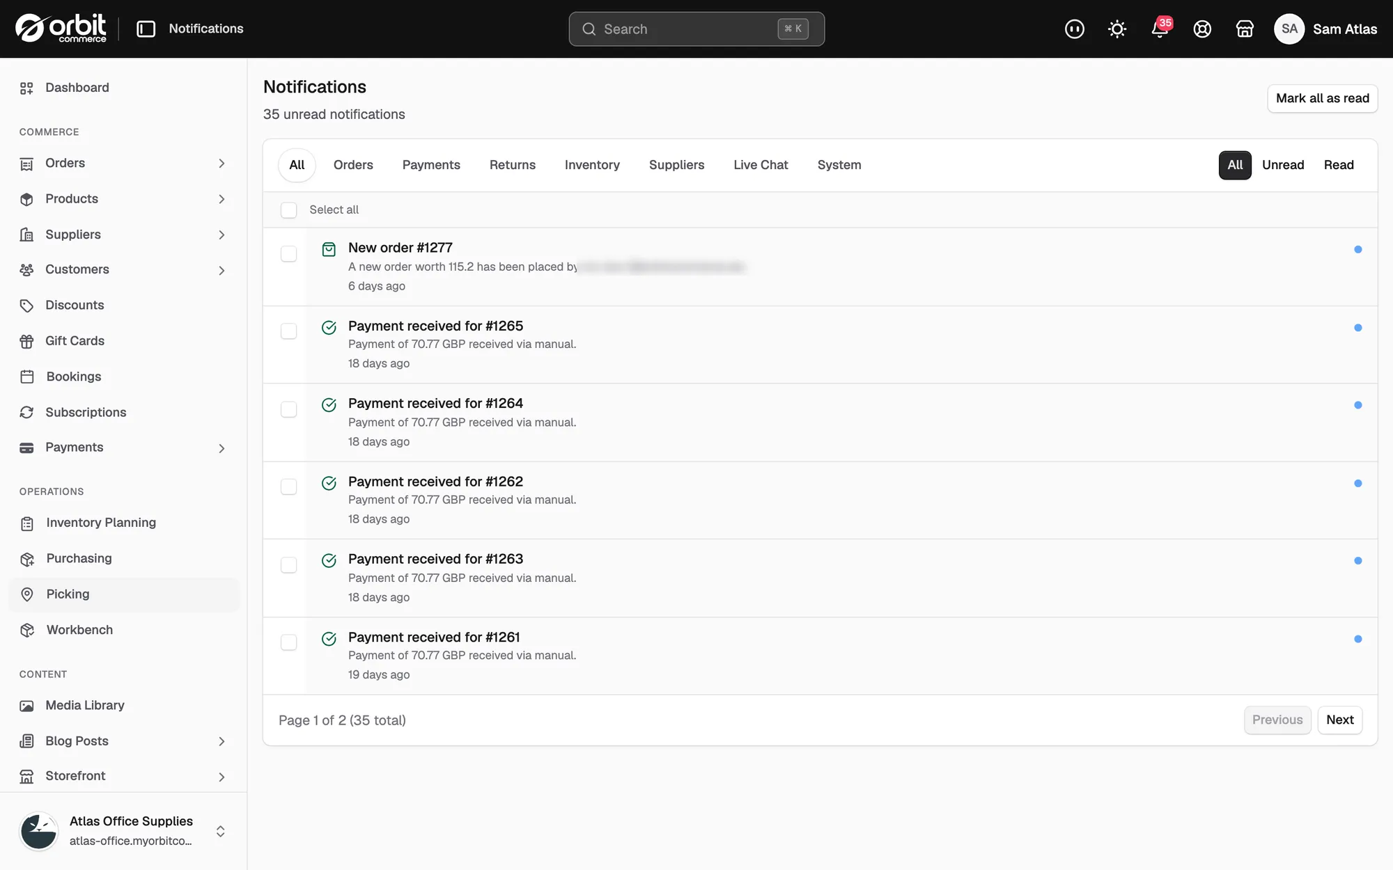The width and height of the screenshot is (1393, 870).
Task: Select the Payment received for #1264 checkbox
Action: [288, 409]
